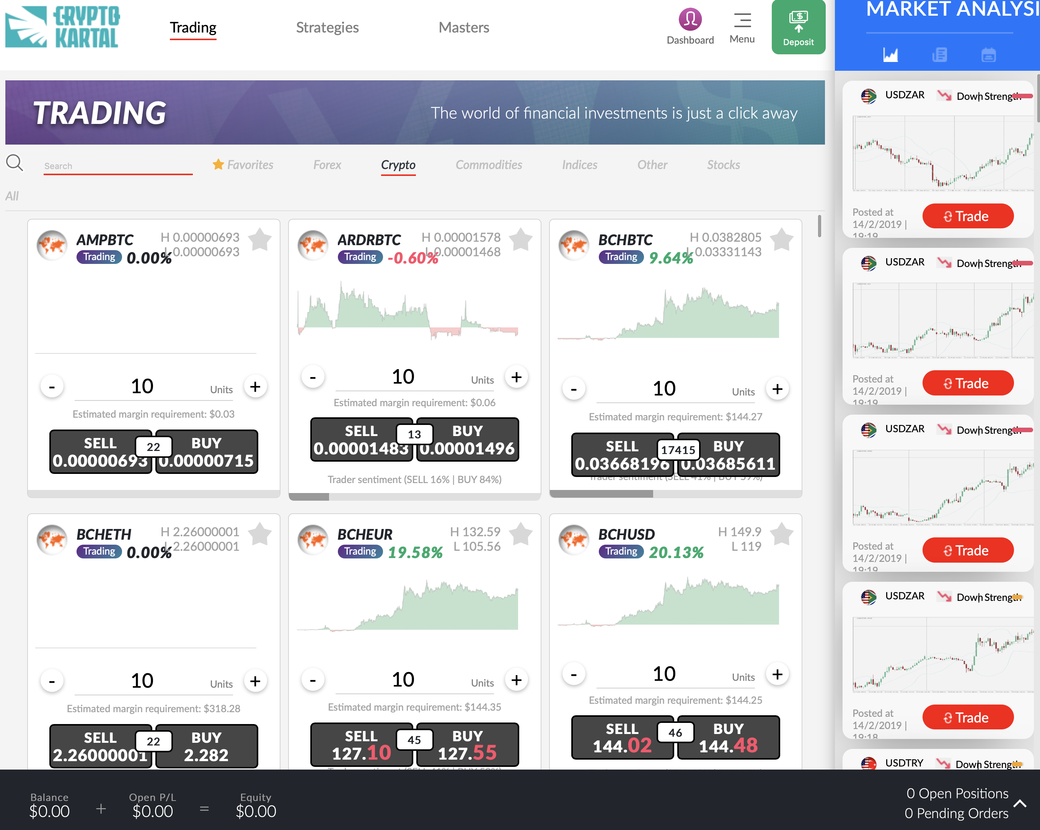Viewport: 1040px width, 830px height.
Task: Select the Favorites category tab
Action: [x=243, y=165]
